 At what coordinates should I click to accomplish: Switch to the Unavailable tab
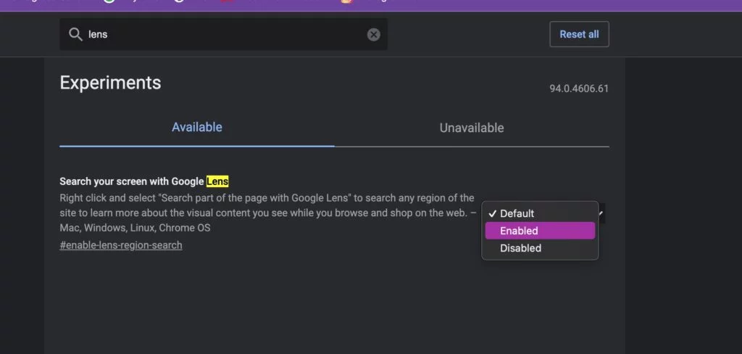(x=471, y=128)
